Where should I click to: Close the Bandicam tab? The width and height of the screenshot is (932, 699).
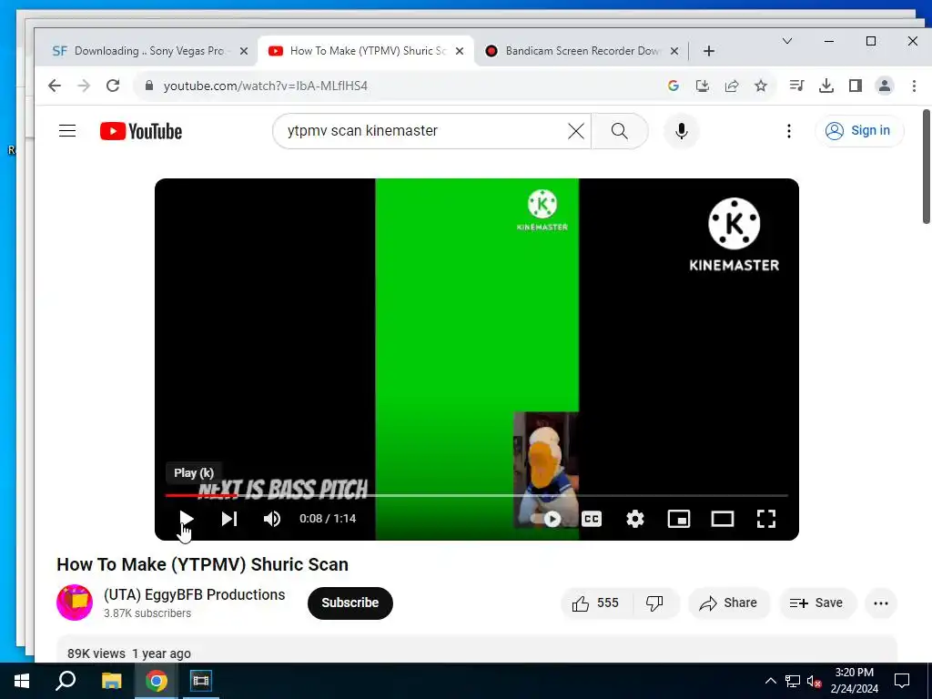coord(674,51)
